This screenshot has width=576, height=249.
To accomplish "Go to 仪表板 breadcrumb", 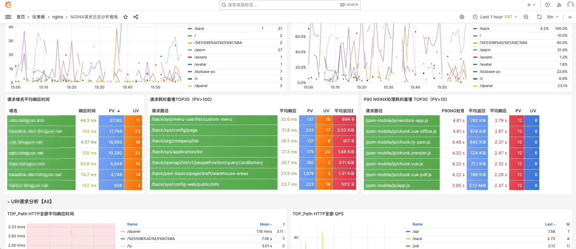I will click(39, 17).
